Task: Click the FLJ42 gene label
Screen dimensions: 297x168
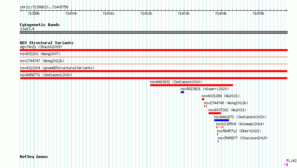Action: coord(292,161)
